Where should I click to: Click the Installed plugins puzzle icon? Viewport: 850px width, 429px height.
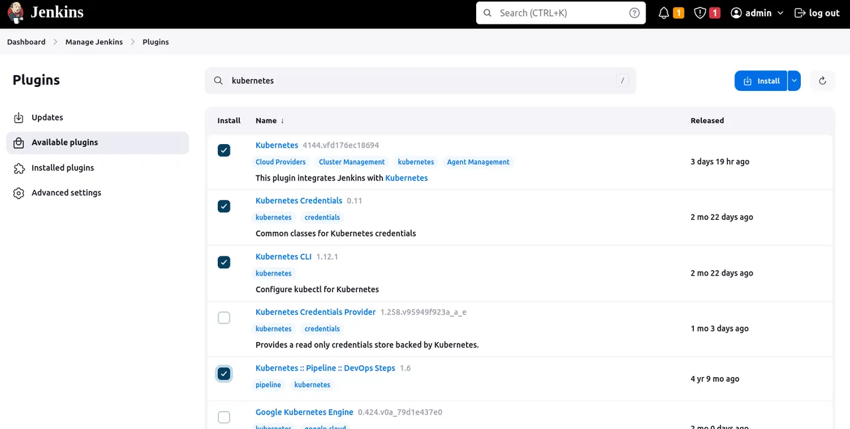click(x=19, y=168)
